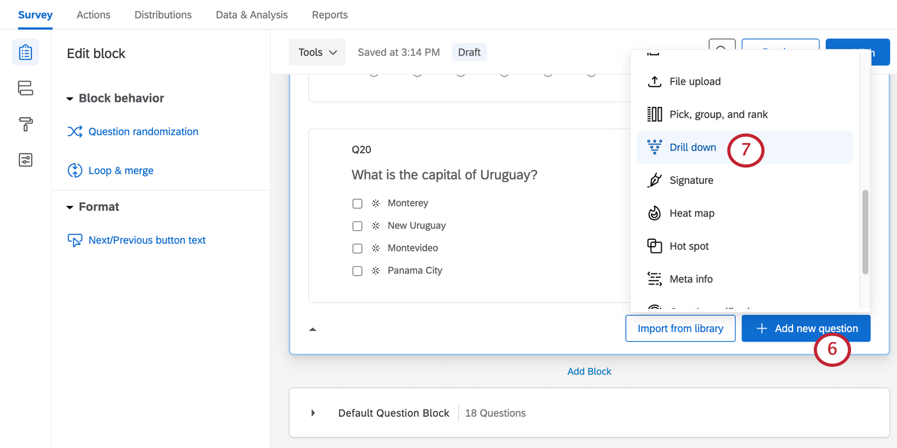Click the Add Block link
The height and width of the screenshot is (448, 897).
coord(589,372)
